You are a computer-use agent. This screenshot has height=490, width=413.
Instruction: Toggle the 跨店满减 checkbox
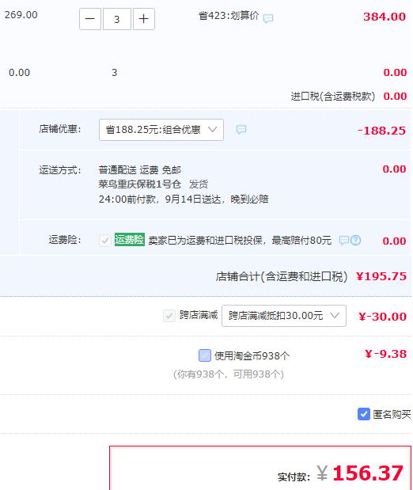(x=169, y=316)
